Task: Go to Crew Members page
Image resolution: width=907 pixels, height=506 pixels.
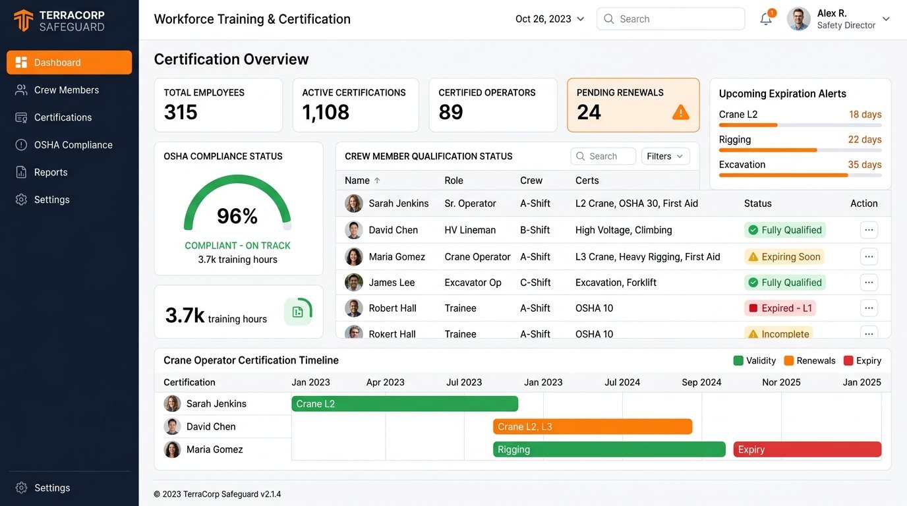Action: coord(69,90)
